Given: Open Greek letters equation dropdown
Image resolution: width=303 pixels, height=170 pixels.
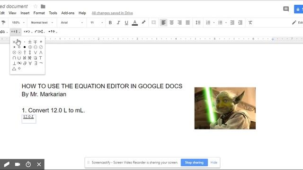Looking at the screenshot, I should pyautogui.click(x=4, y=32).
